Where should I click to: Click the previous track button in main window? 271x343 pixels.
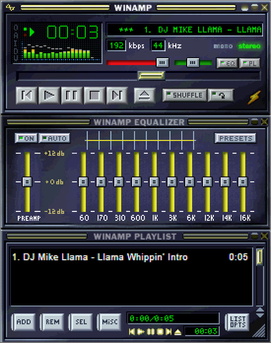(26, 95)
